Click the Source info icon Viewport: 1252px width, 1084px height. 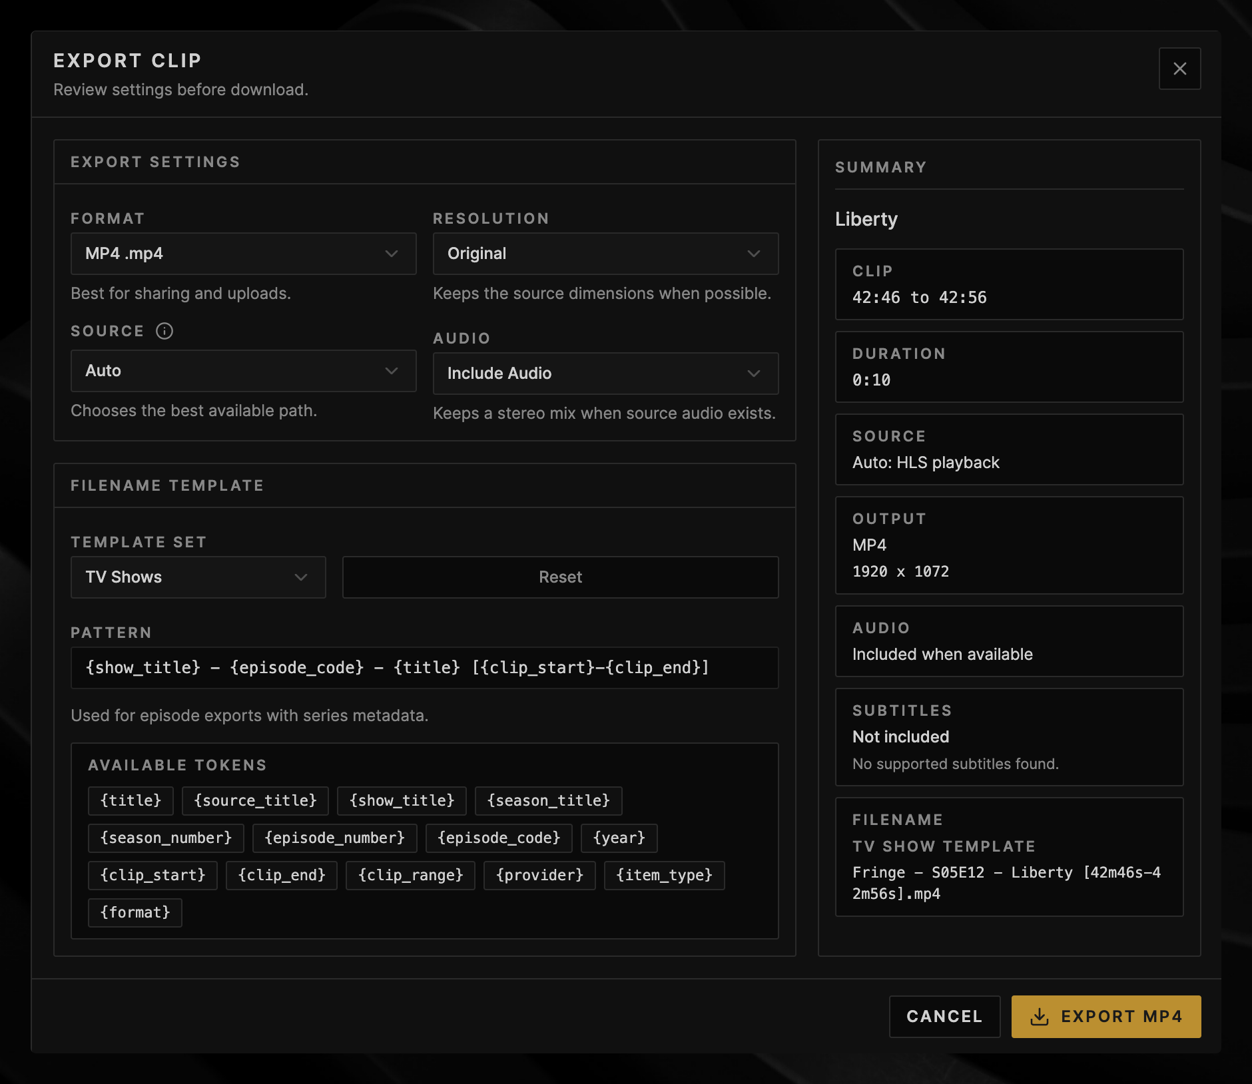coord(164,331)
